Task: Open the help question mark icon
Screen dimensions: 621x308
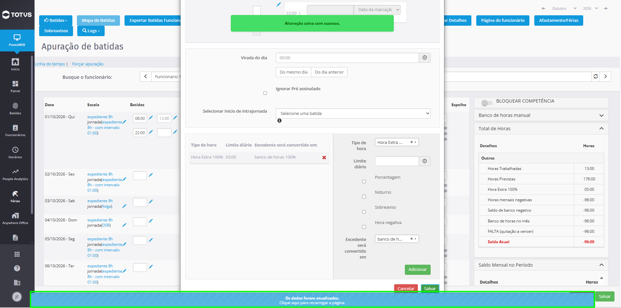Action: tap(17, 268)
